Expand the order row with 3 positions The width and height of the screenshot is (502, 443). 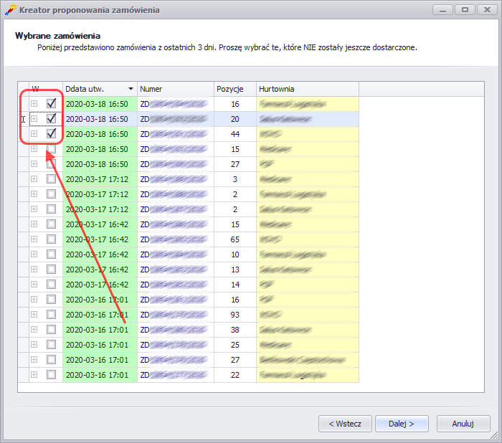coord(34,178)
